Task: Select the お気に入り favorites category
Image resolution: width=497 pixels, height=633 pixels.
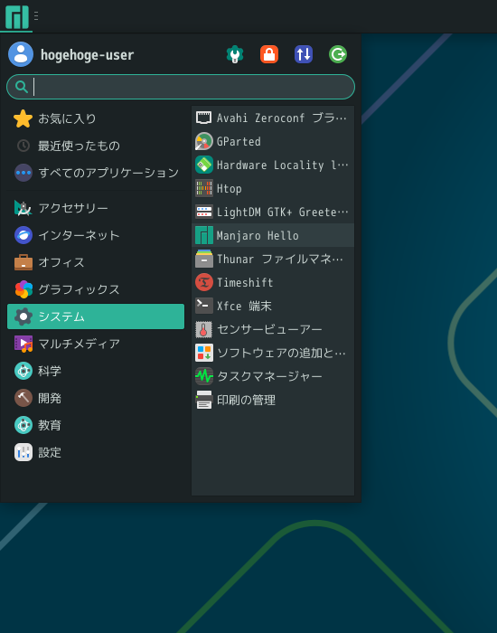Action: coord(96,118)
